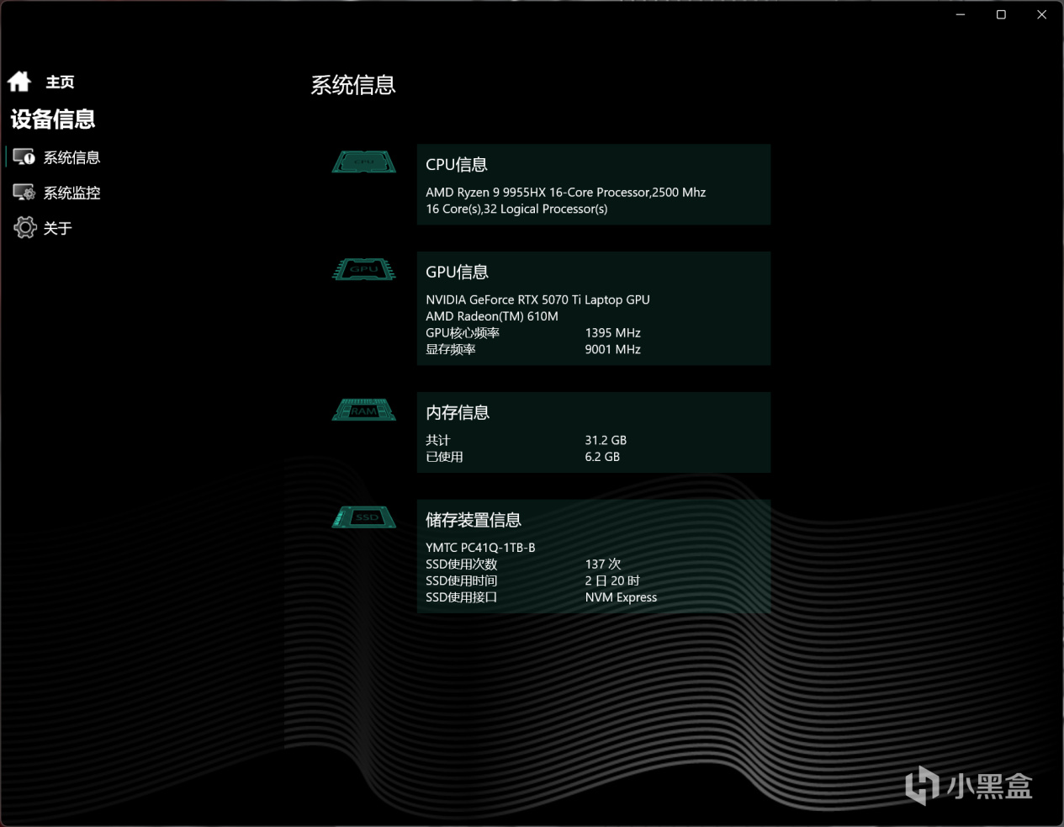Screen dimensions: 1064x827
Task: Click the RAM module icon
Action: click(x=364, y=410)
